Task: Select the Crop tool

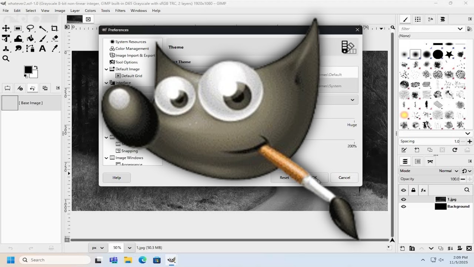Action: pyautogui.click(x=55, y=29)
